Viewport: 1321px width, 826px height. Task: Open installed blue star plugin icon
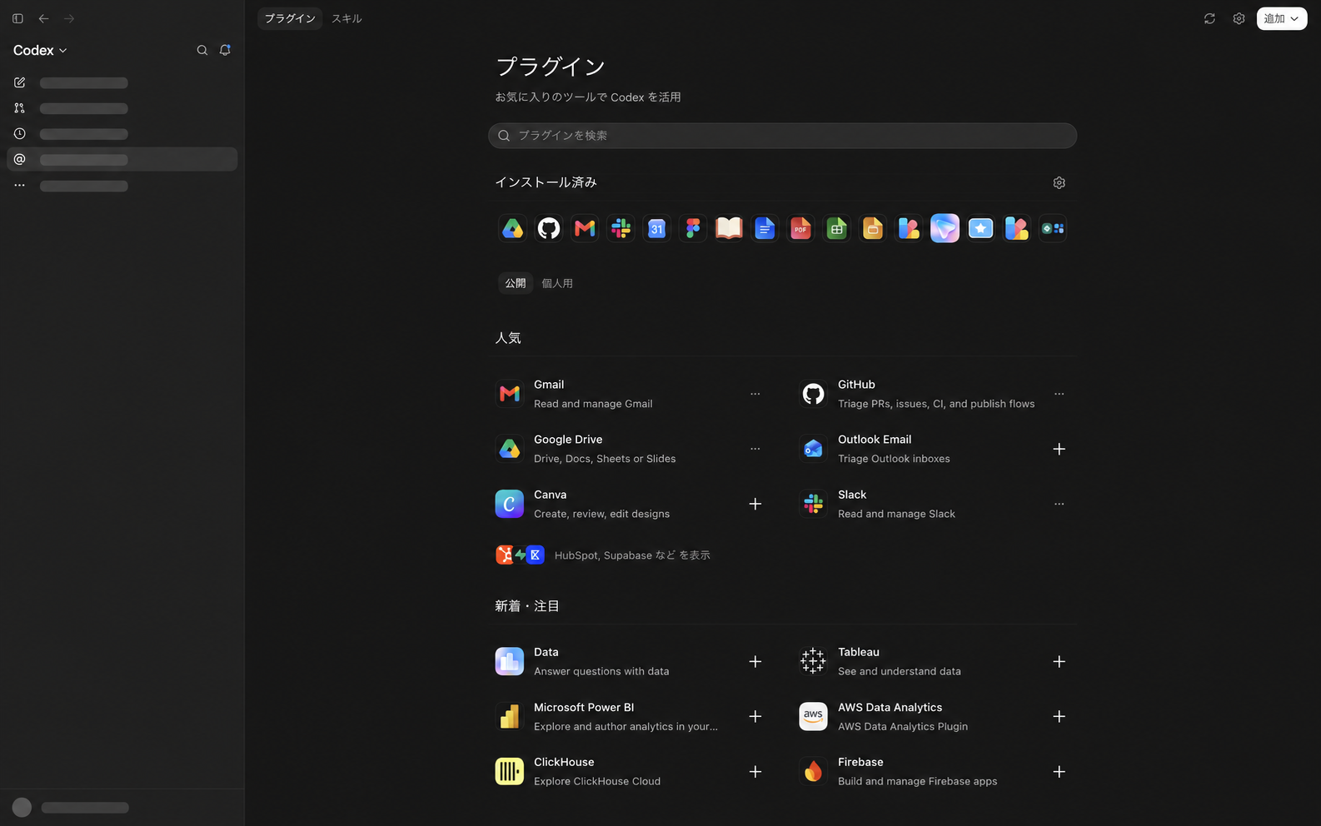point(981,228)
